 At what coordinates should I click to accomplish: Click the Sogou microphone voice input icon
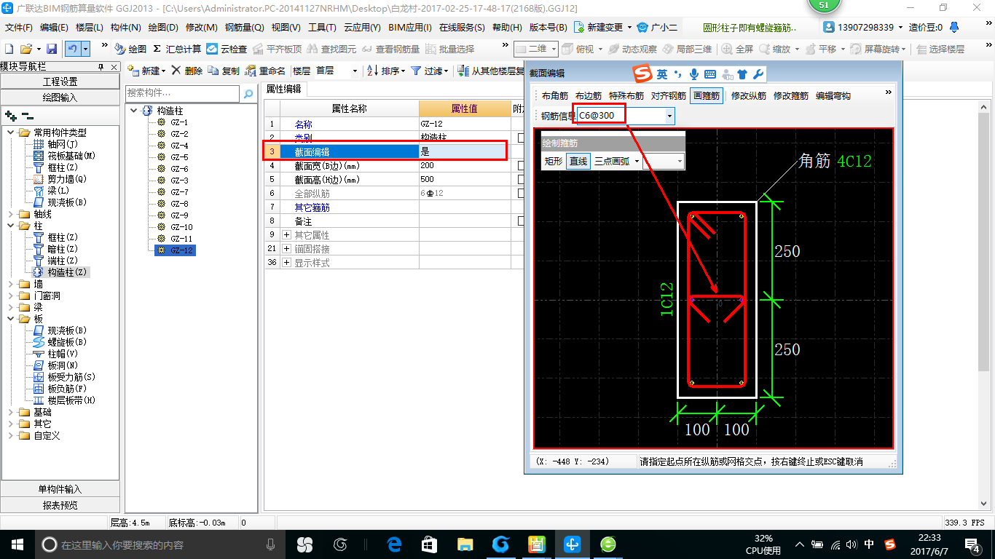tap(694, 74)
